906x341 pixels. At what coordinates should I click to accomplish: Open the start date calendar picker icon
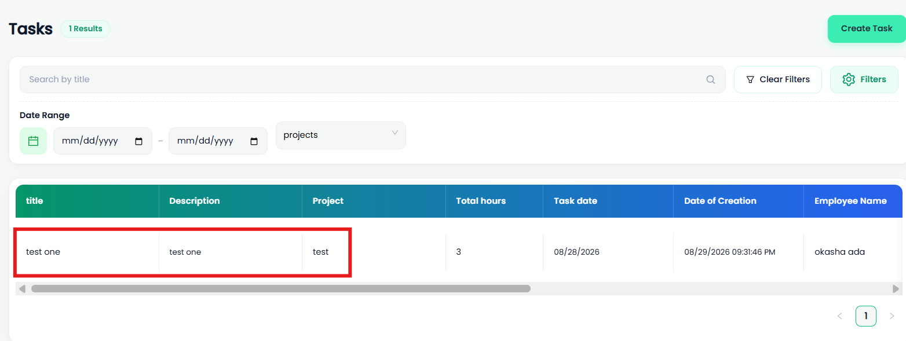(x=138, y=141)
